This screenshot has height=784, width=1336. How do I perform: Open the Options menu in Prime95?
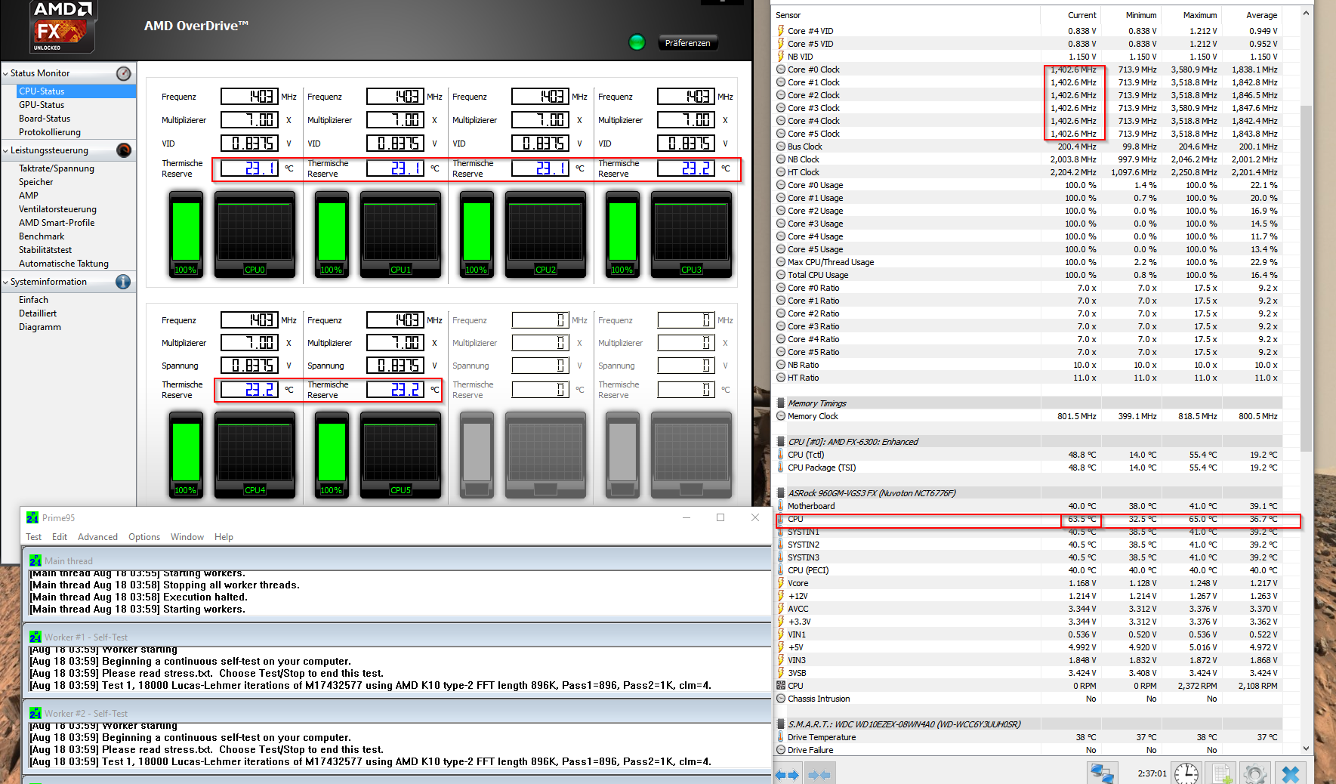(144, 537)
